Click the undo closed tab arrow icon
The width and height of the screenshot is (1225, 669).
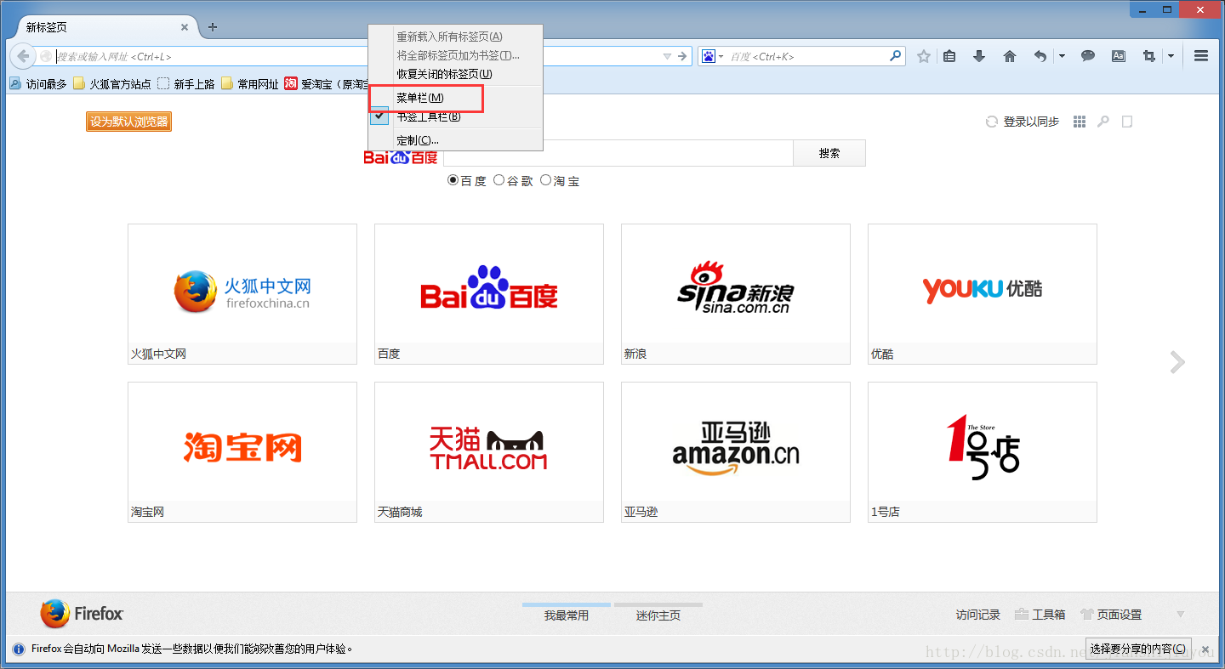(x=1040, y=56)
